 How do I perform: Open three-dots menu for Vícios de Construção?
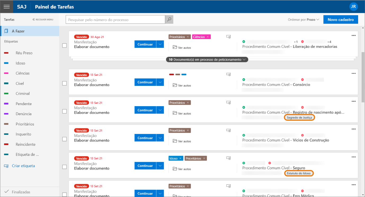click(x=353, y=129)
